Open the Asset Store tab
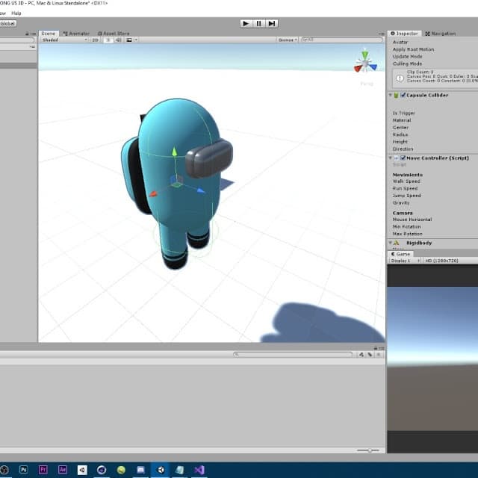The image size is (478, 478). click(114, 33)
